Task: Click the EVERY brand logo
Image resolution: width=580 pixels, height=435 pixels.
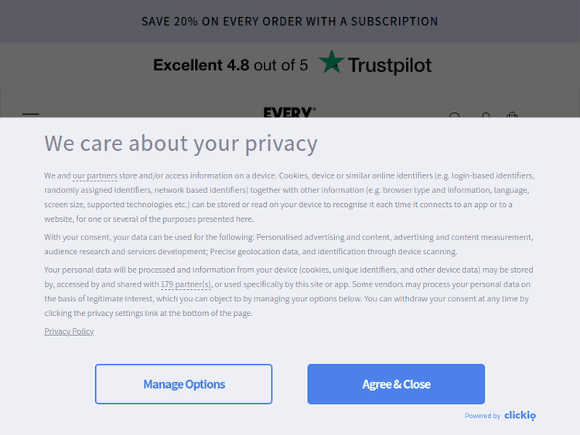Action: (x=289, y=113)
